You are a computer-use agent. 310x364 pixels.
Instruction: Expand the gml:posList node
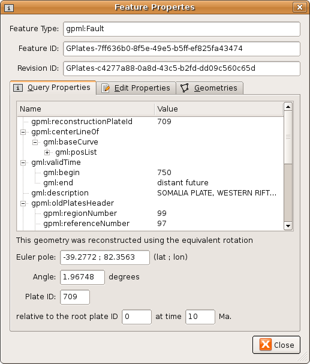pos(47,152)
